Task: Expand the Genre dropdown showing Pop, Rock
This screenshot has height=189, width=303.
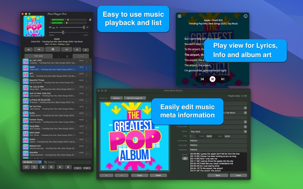Action: (x=245, y=132)
